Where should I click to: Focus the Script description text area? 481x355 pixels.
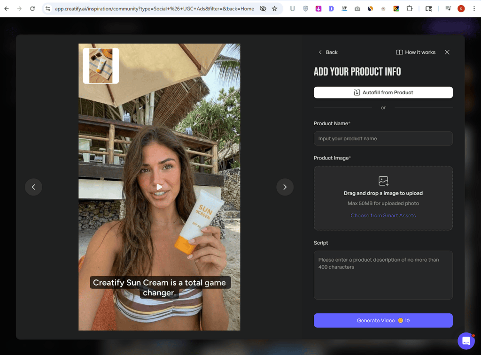383,275
